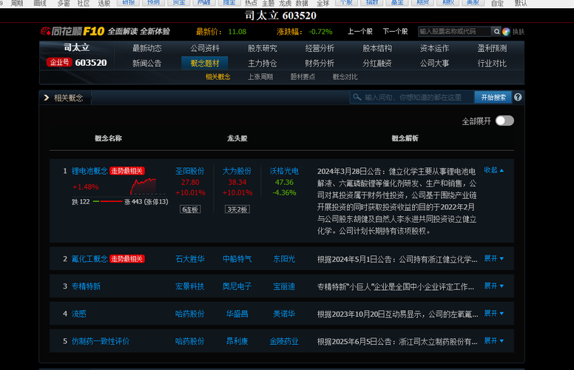Go to 经营分析 tab

[x=320, y=48]
